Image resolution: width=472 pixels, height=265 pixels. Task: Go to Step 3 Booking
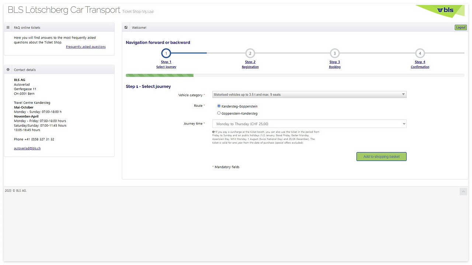click(x=335, y=64)
